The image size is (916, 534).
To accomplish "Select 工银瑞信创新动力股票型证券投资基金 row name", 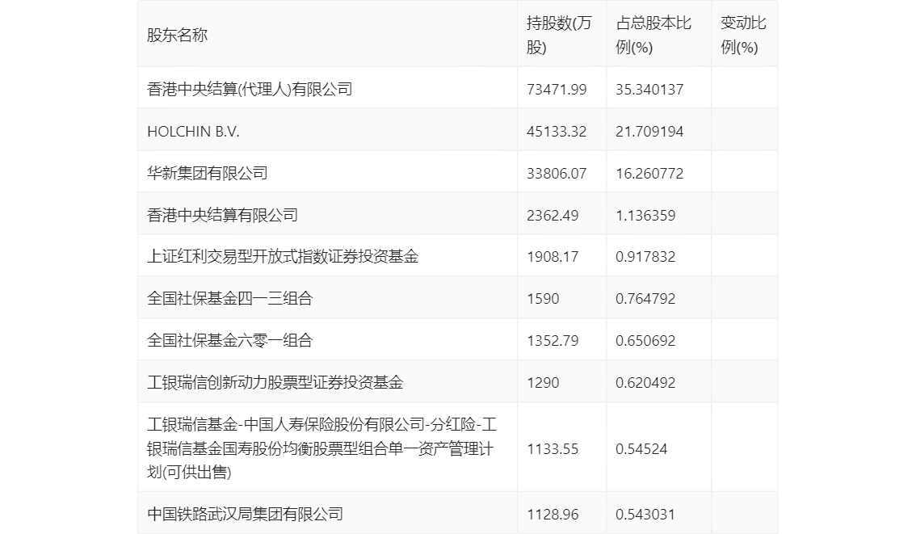I will click(275, 383).
